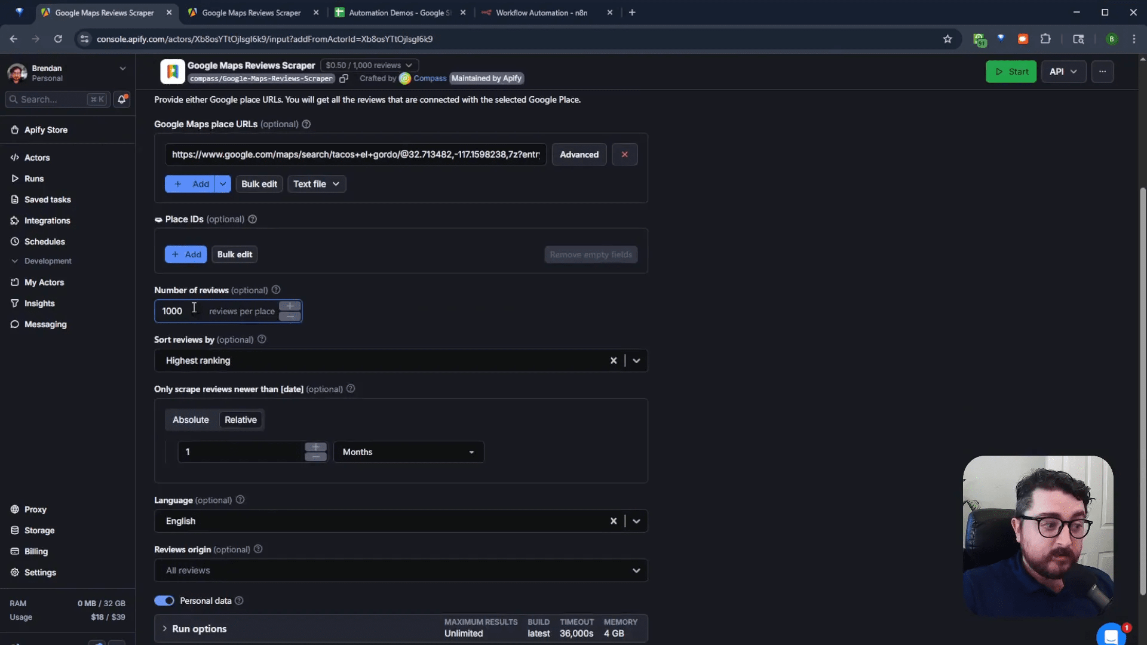The image size is (1147, 645).
Task: Open the Months unit dropdown
Action: [x=409, y=452]
